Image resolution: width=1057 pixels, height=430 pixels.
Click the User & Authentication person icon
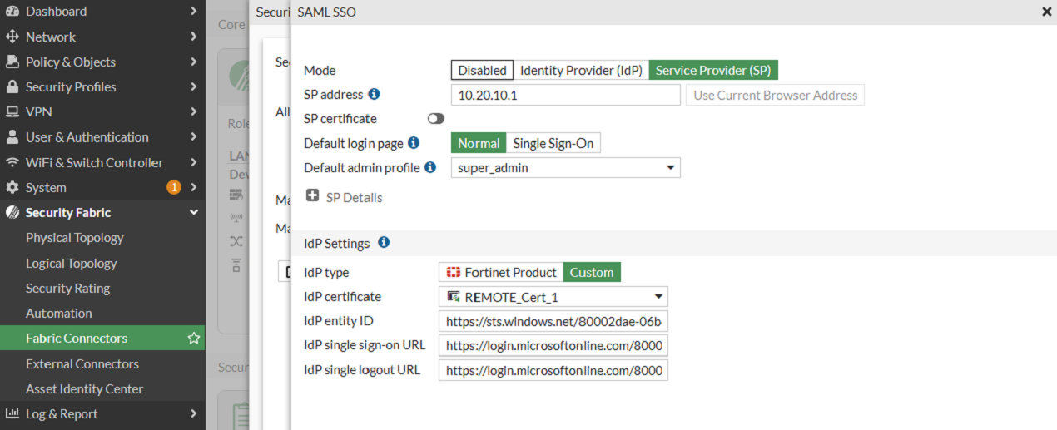pos(12,137)
